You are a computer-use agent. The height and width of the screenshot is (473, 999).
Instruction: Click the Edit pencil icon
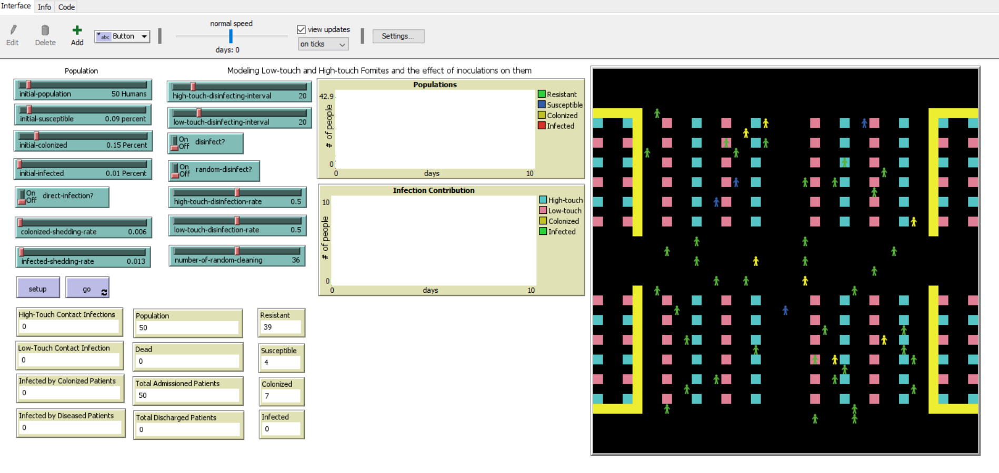coord(13,30)
